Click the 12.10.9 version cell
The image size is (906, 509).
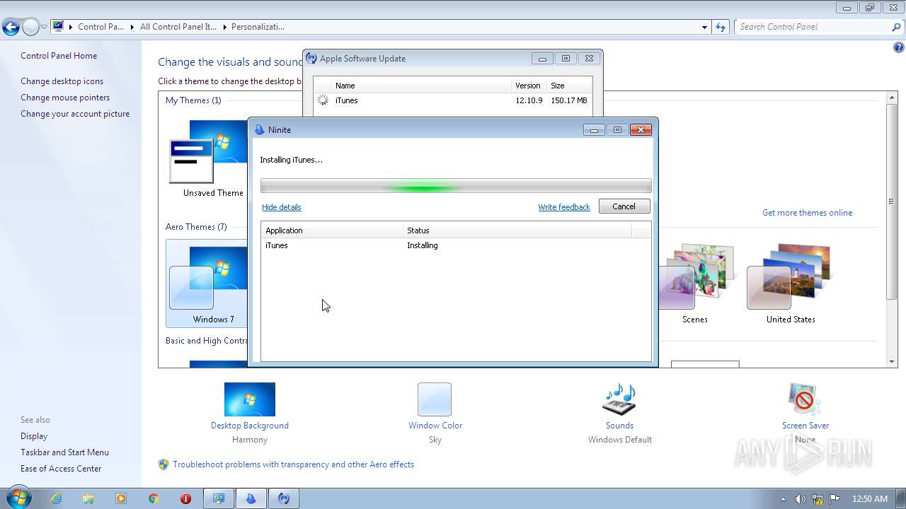point(529,100)
